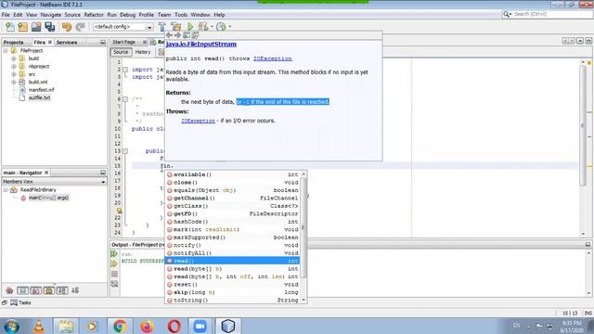The height and width of the screenshot is (334, 594).
Task: Open Profile Project dropdown arrow
Action: coord(229,27)
